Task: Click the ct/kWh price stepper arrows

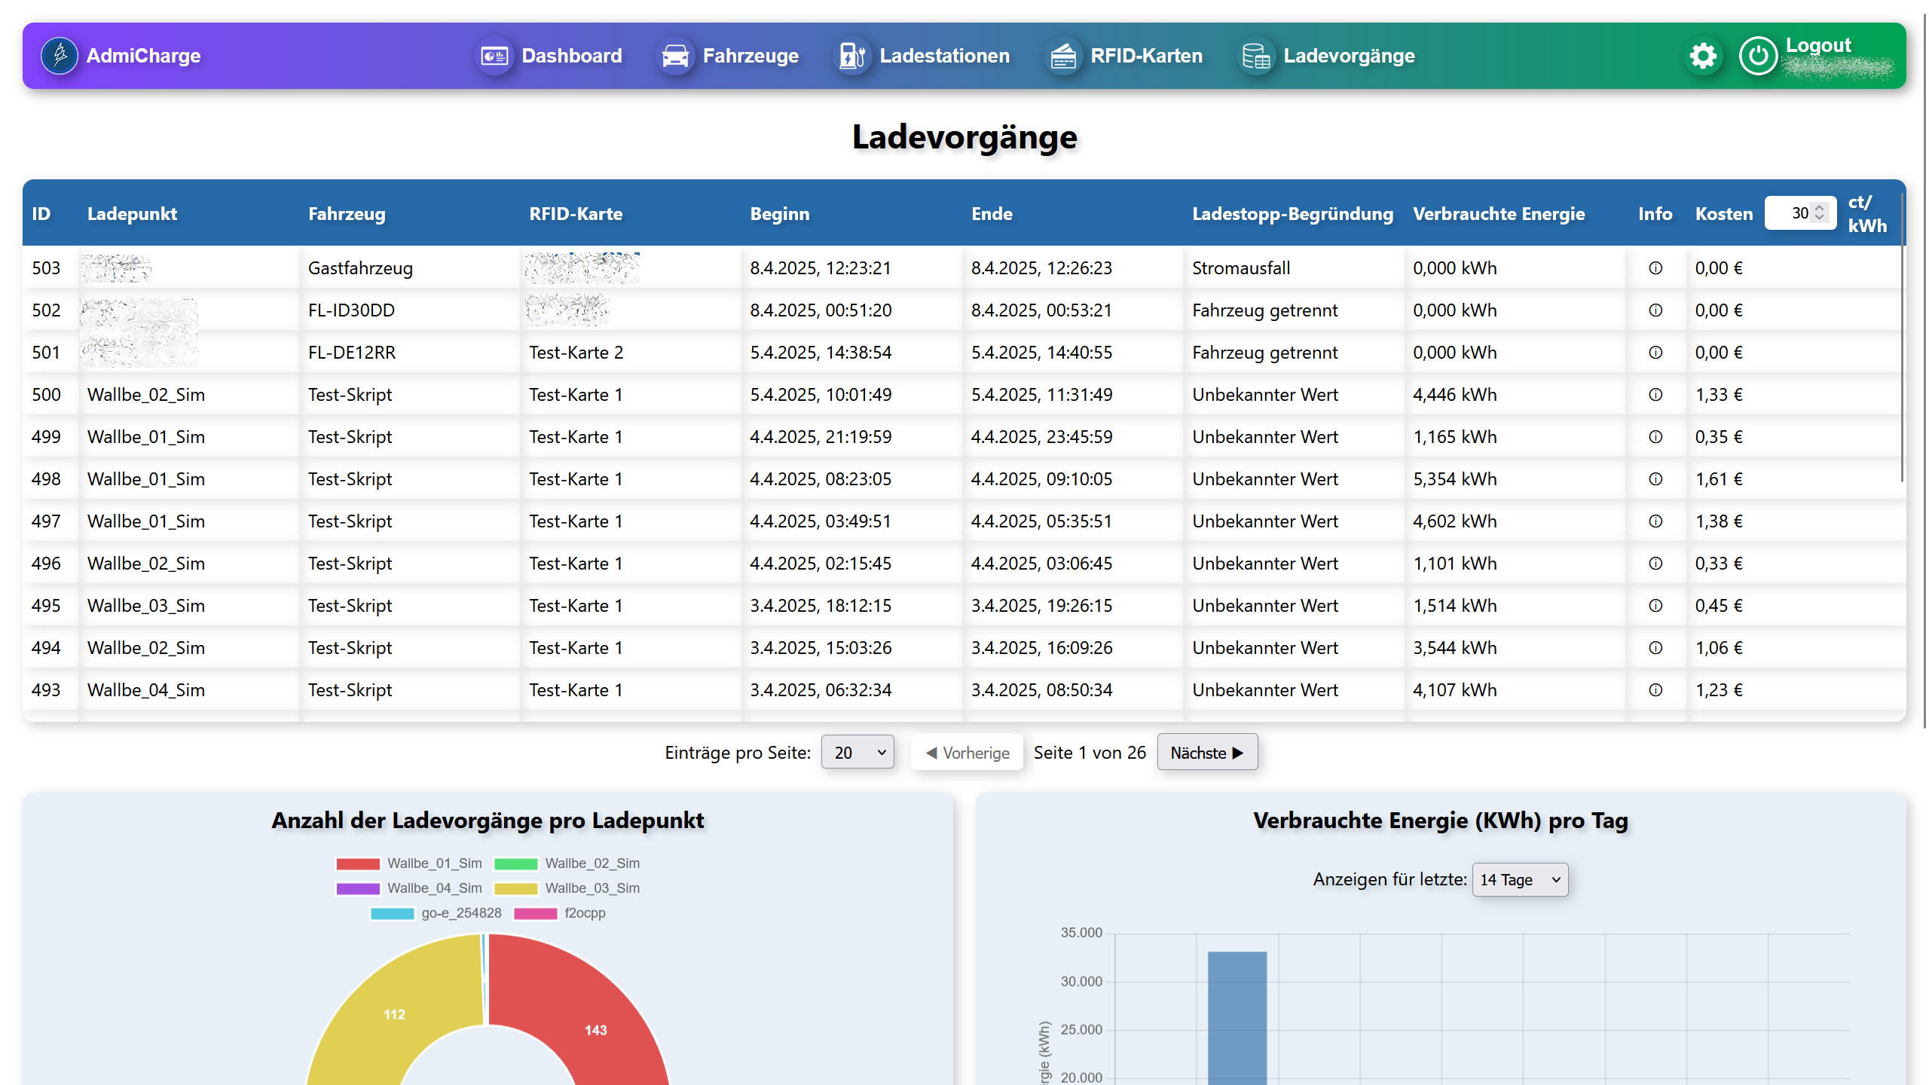Action: click(x=1820, y=213)
